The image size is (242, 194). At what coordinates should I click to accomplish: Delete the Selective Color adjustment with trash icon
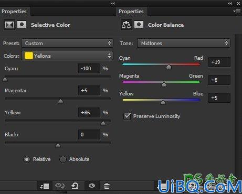107,186
